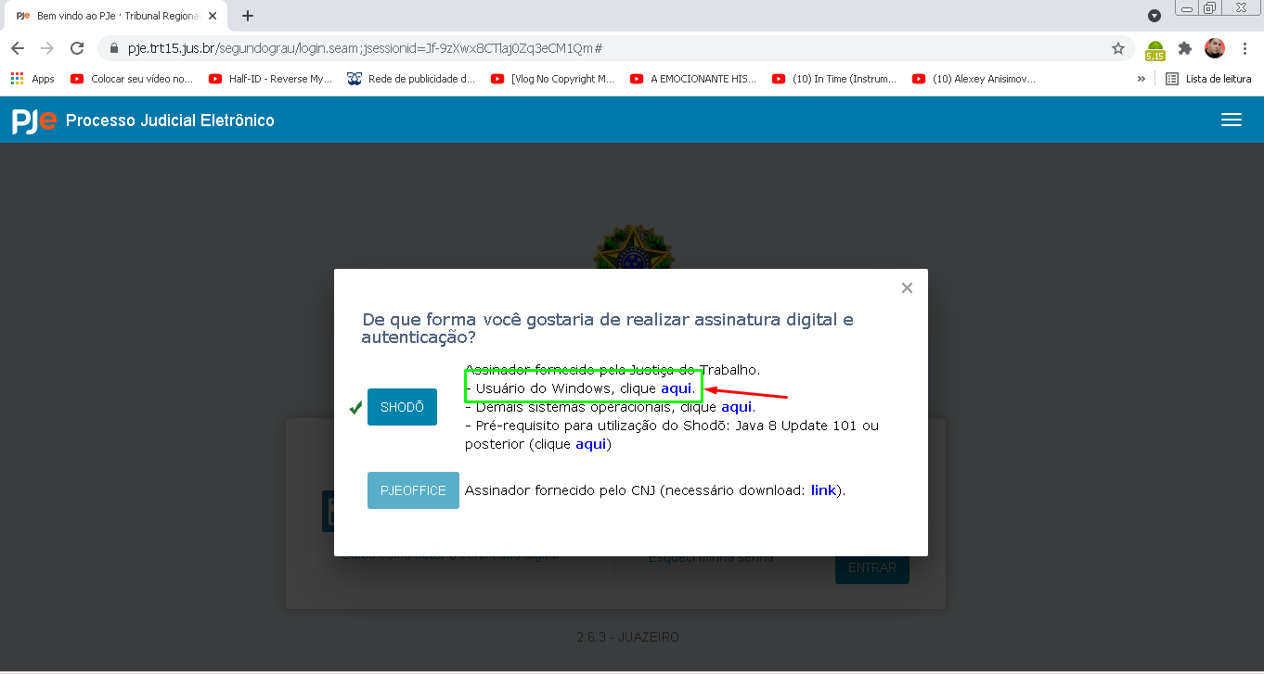Open Lista de leitura reading list

[1208, 79]
